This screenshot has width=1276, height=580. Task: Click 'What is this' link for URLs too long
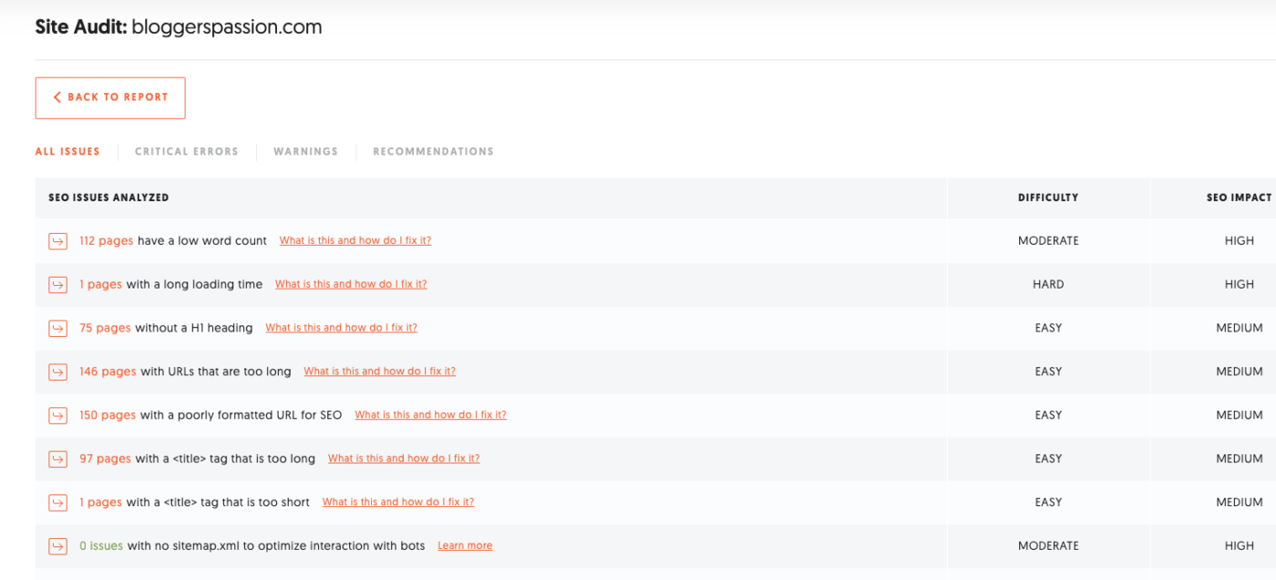380,371
